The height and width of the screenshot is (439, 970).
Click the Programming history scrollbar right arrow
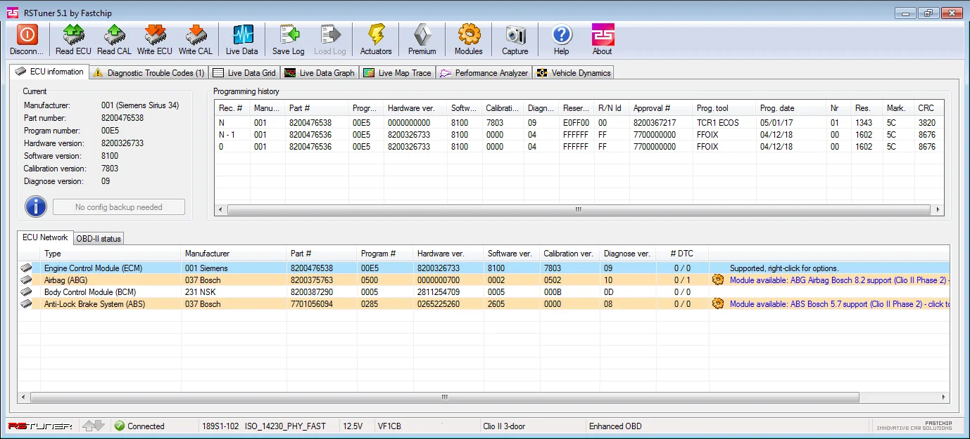point(938,209)
